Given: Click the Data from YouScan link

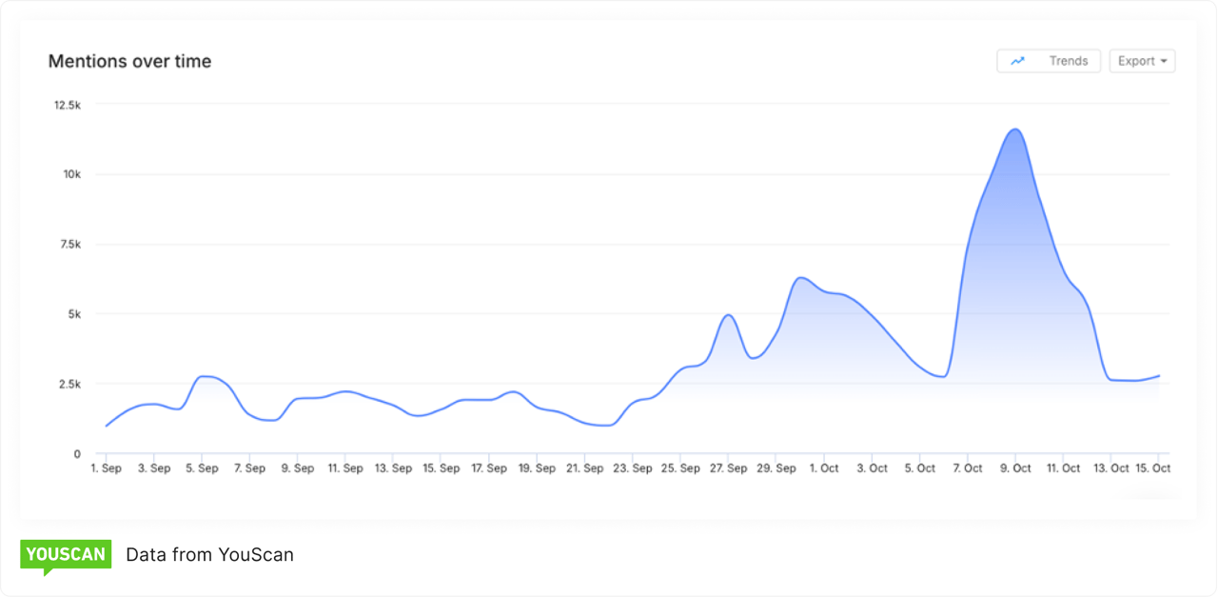Looking at the screenshot, I should [209, 554].
